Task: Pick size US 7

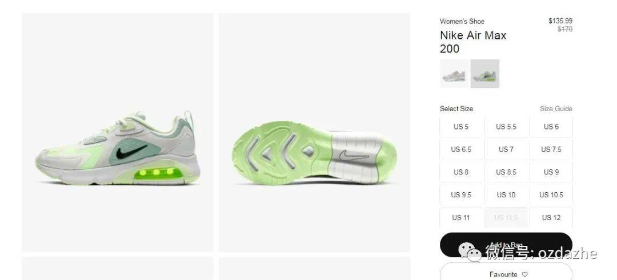Action: [x=506, y=149]
